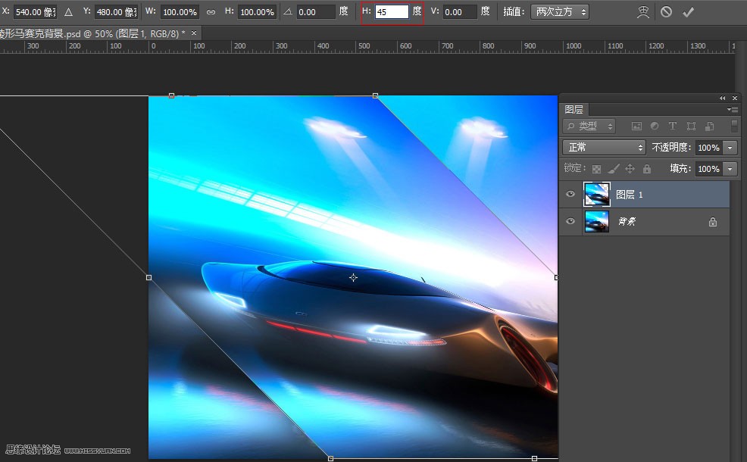Image resolution: width=747 pixels, height=462 pixels.
Task: Lock position move icon
Action: (x=630, y=169)
